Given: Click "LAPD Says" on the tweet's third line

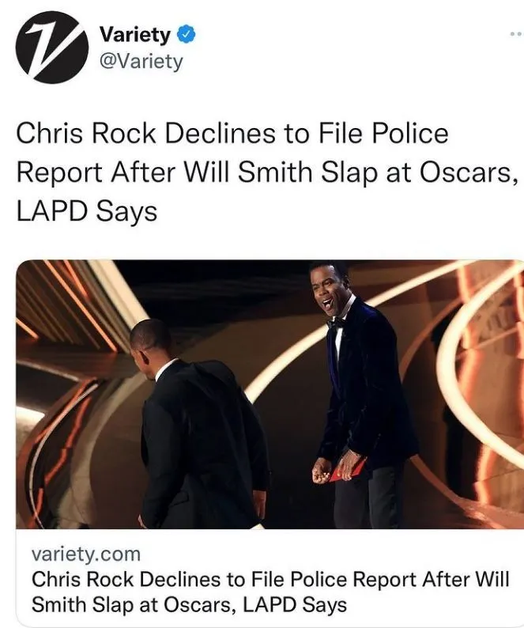Looking at the screenshot, I should (86, 211).
